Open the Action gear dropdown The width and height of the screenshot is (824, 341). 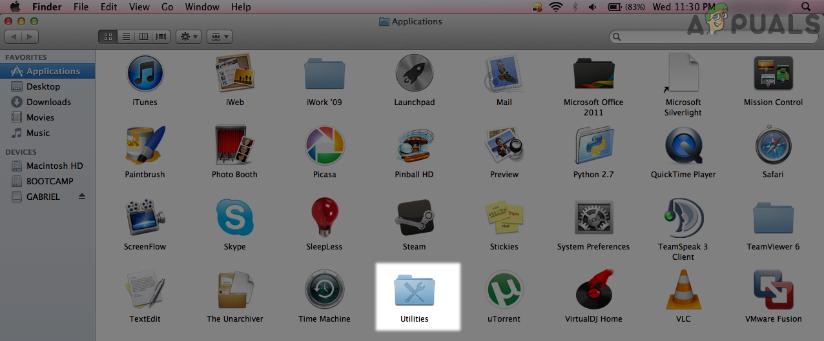(189, 37)
